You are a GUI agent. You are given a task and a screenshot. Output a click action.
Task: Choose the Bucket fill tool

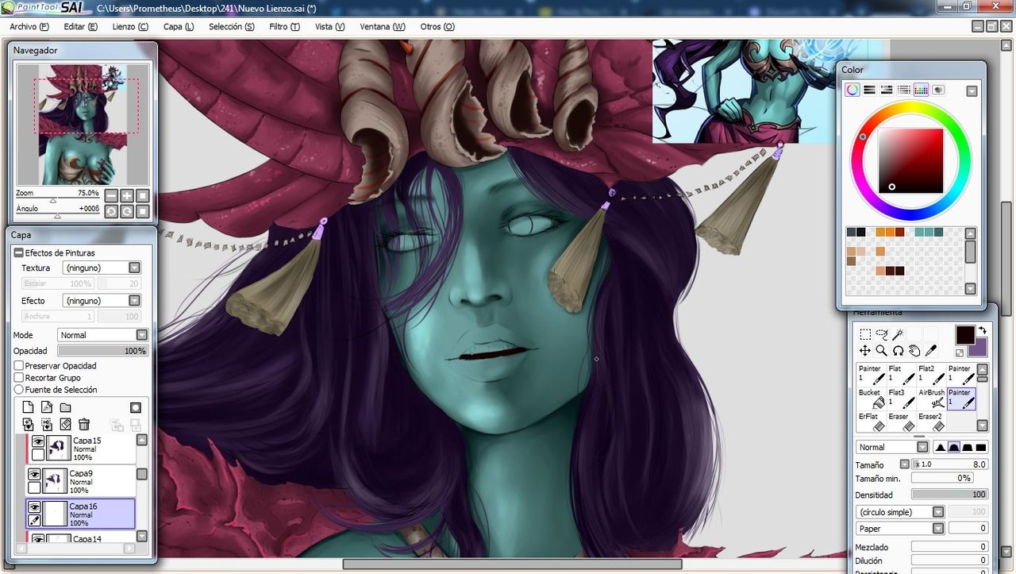click(872, 398)
